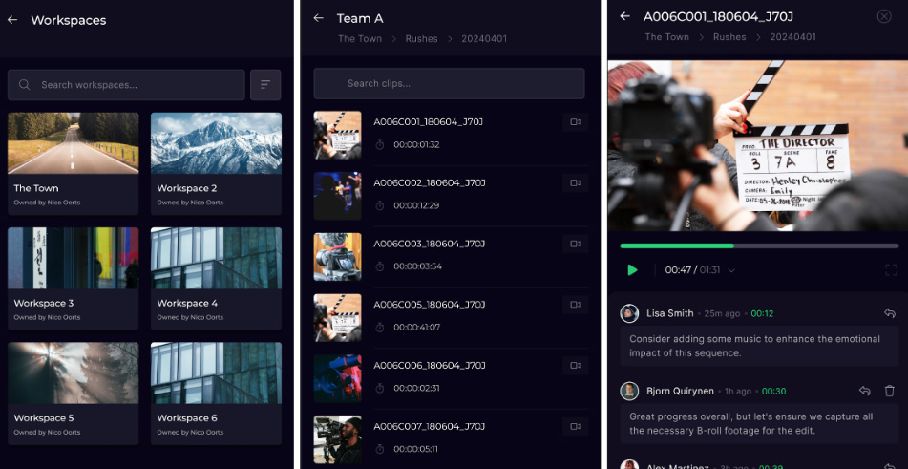Play the video
908x469 pixels.
pyautogui.click(x=632, y=270)
